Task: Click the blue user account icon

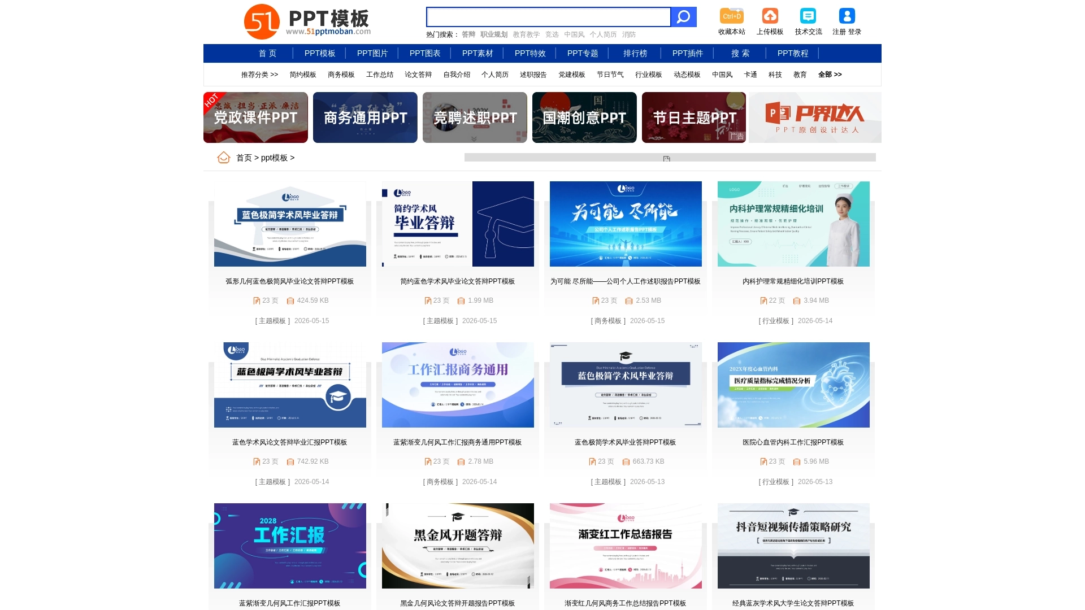Action: (x=847, y=16)
